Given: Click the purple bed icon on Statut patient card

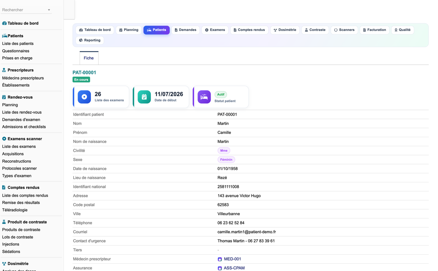Looking at the screenshot, I should click(x=204, y=97).
